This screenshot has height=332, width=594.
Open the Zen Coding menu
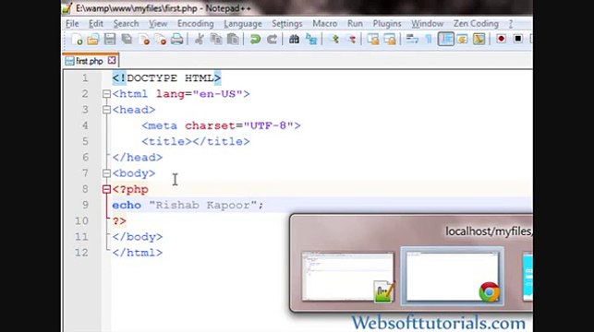click(476, 24)
